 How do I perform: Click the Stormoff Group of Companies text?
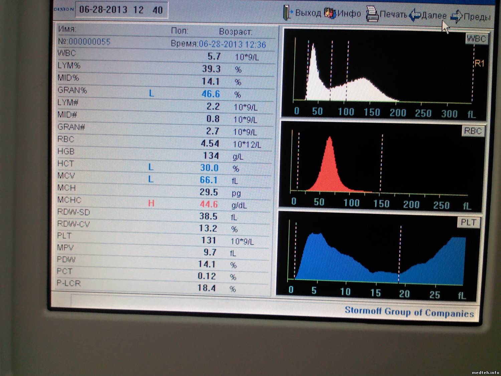tap(409, 312)
